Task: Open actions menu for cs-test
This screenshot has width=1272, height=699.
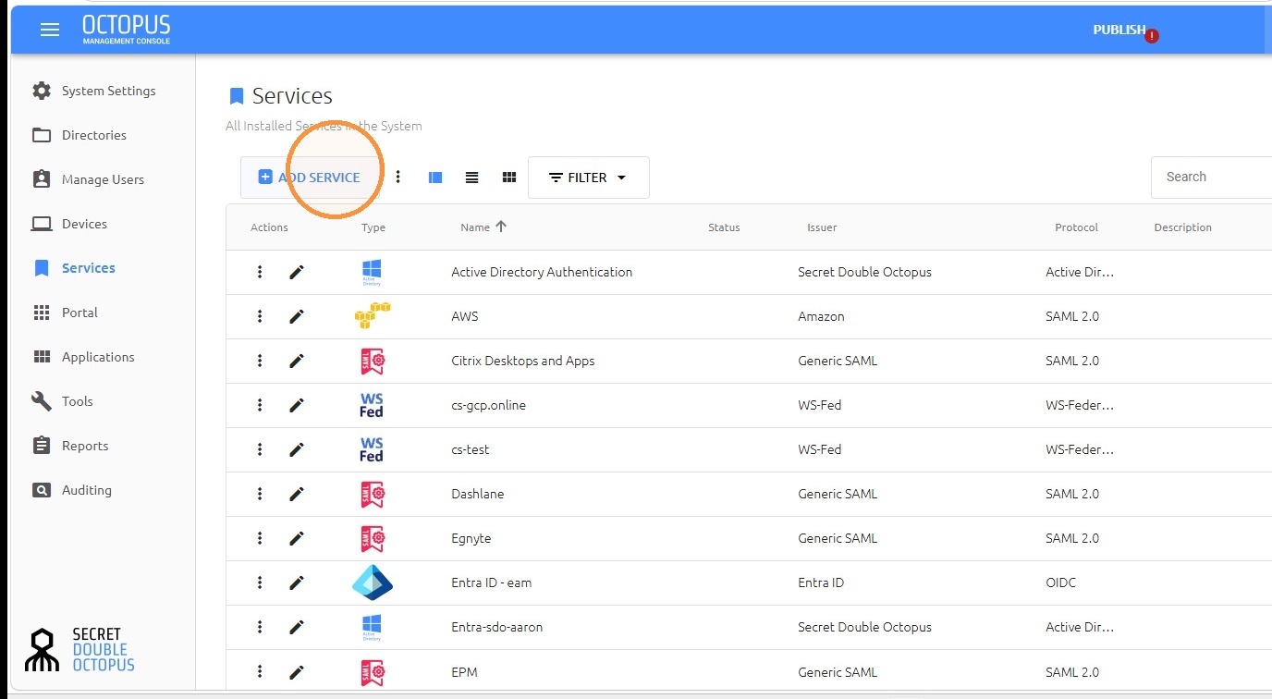Action: tap(260, 449)
